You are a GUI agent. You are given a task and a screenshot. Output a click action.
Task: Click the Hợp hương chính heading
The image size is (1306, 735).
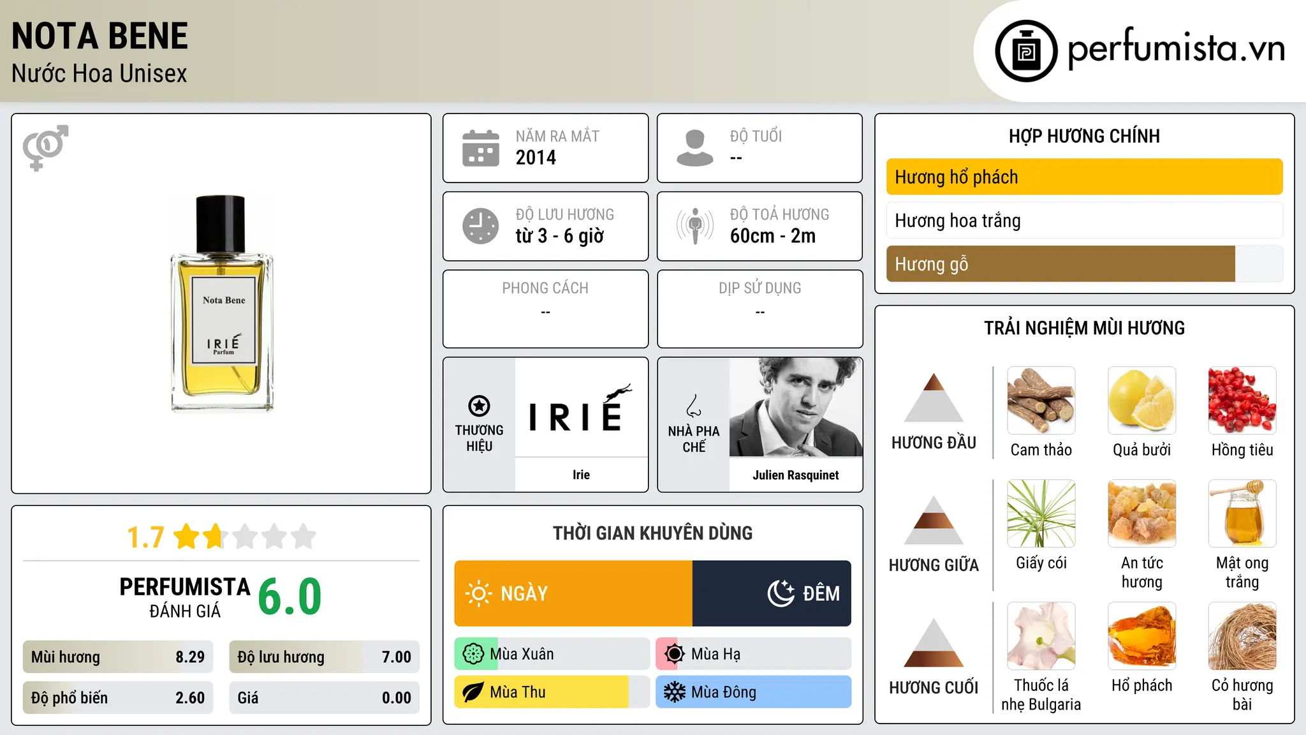tap(1084, 136)
